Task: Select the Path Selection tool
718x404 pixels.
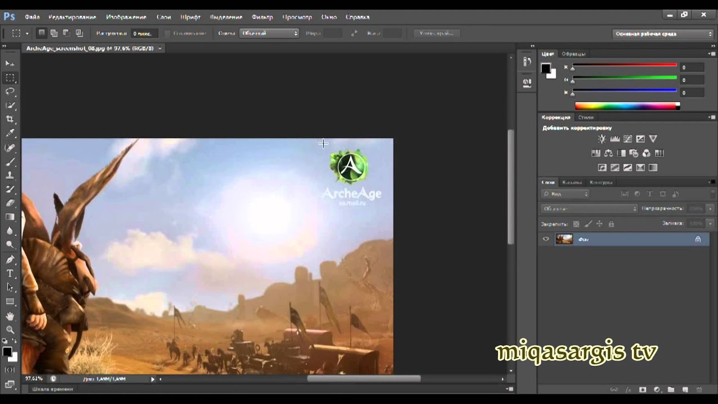Action: coord(10,287)
